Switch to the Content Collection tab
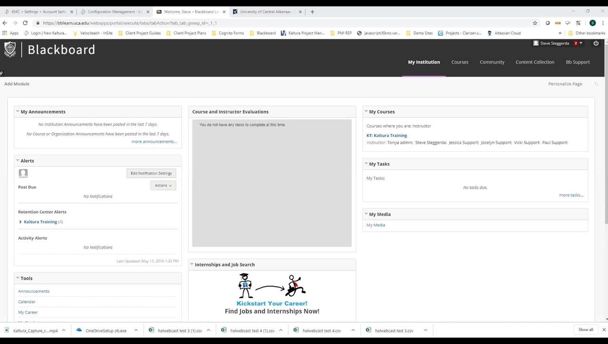 (x=535, y=62)
